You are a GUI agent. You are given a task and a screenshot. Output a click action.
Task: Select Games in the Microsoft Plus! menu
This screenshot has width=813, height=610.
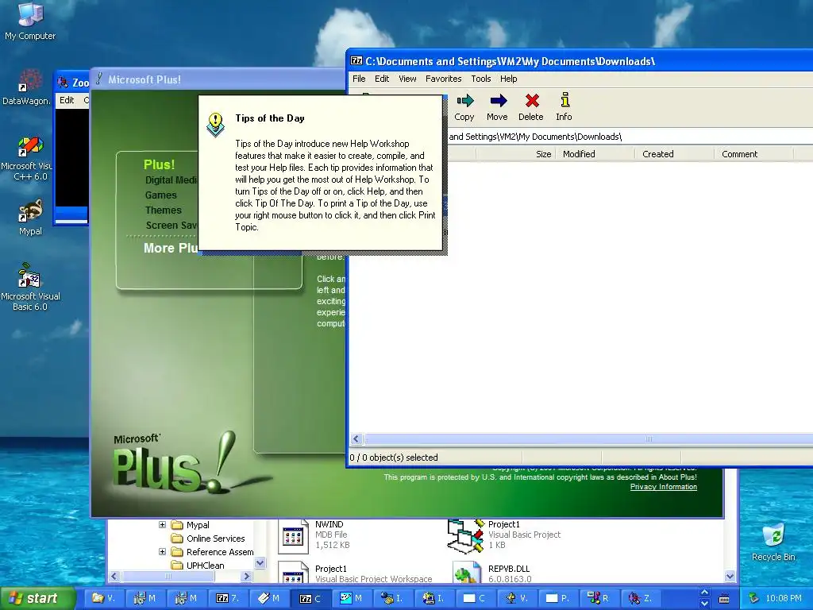pyautogui.click(x=160, y=195)
